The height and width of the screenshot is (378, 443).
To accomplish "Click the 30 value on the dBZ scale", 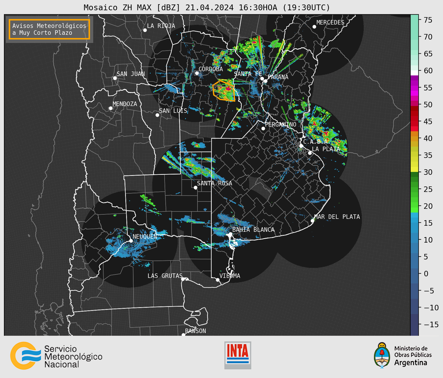I will coord(428,172).
